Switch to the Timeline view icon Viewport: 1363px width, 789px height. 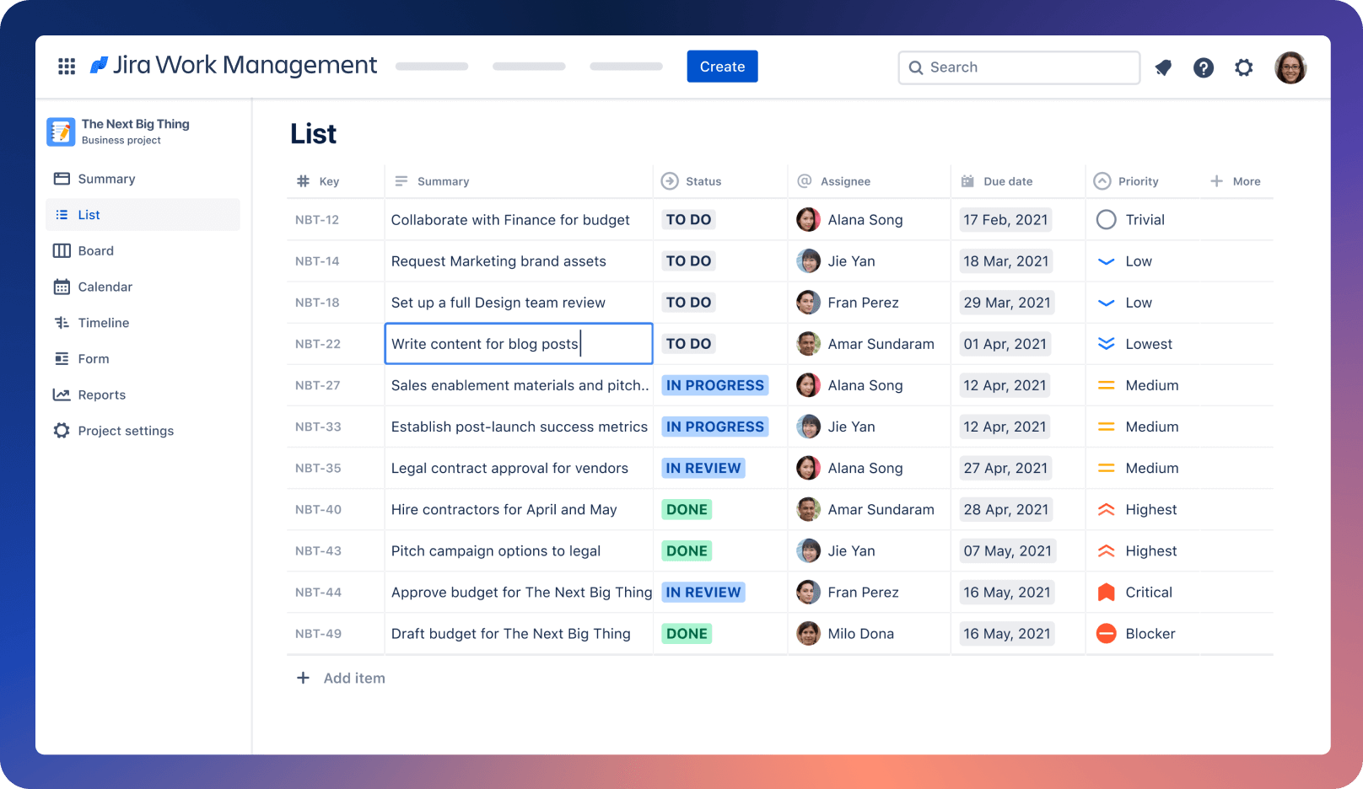(x=61, y=323)
